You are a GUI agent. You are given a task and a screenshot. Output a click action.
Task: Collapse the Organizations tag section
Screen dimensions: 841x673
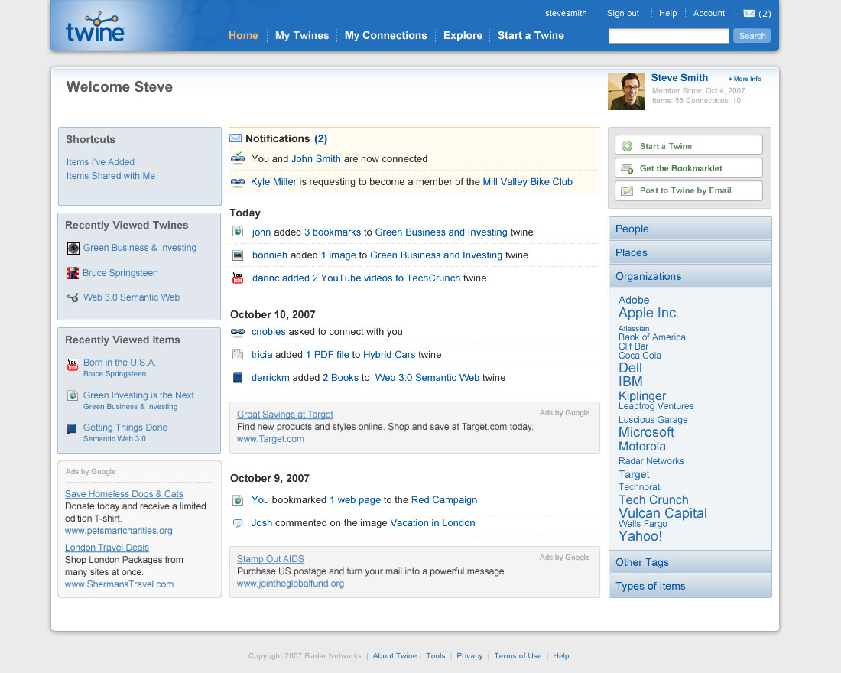[x=690, y=276]
